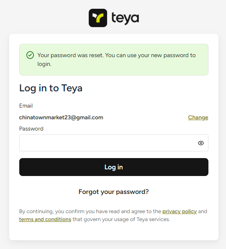Click the yellow leaf shape inside logo
Screen dimensions: 226x249
(x=100, y=18)
